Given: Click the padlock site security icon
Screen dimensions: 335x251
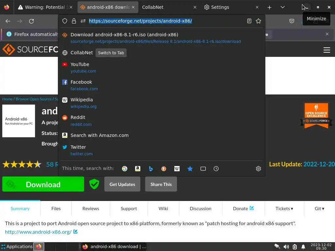Looking at the screenshot, I should pos(74,21).
